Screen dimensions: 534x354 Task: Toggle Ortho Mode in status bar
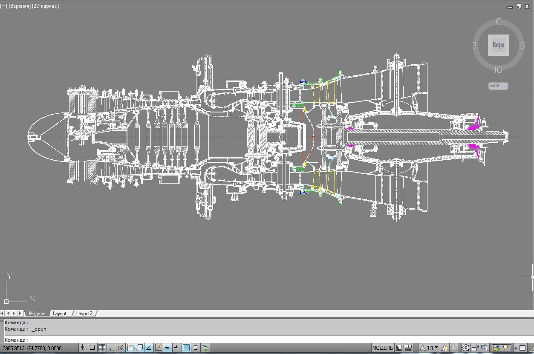click(x=111, y=348)
